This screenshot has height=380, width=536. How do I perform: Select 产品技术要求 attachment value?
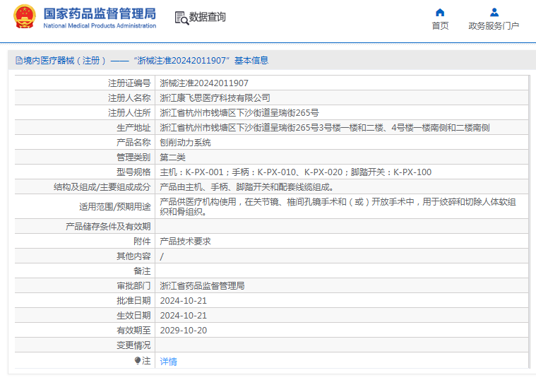point(185,242)
